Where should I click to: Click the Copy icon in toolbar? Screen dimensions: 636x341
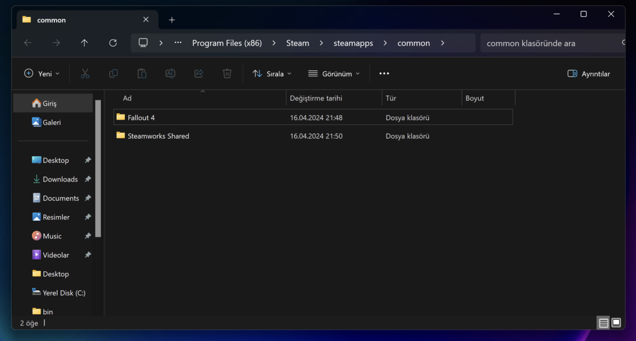point(113,74)
